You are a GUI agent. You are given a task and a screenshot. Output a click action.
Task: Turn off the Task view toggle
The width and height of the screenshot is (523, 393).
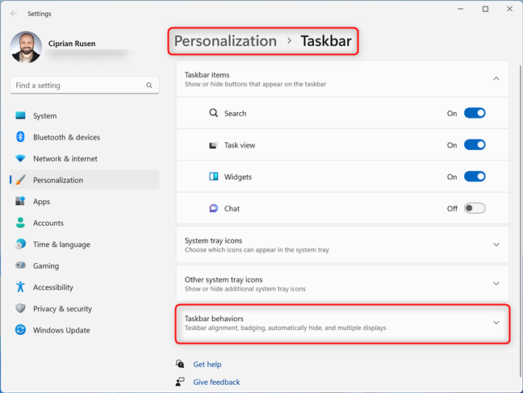pyautogui.click(x=475, y=144)
